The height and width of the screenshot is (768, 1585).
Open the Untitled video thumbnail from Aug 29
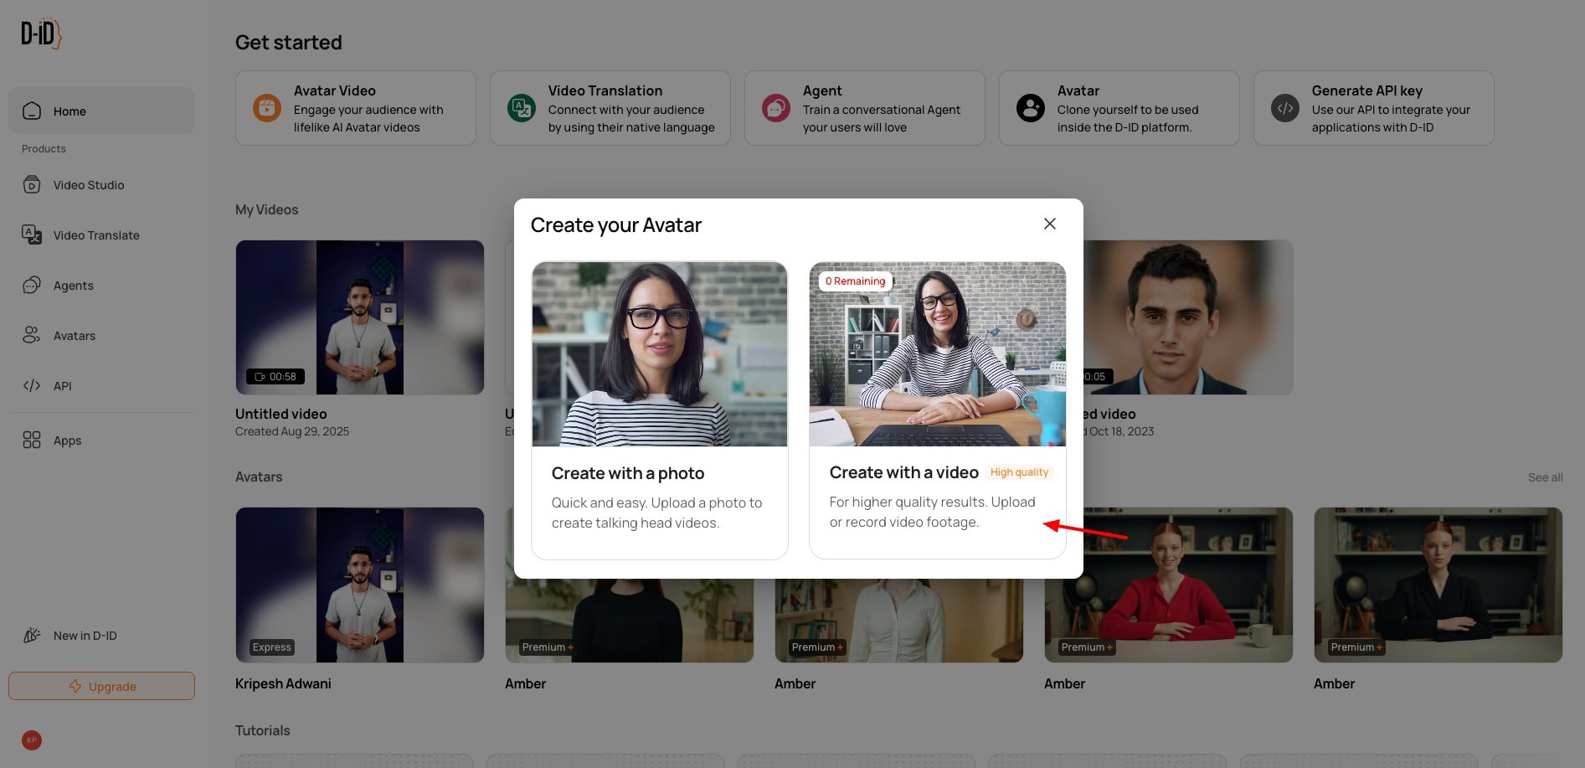point(360,317)
